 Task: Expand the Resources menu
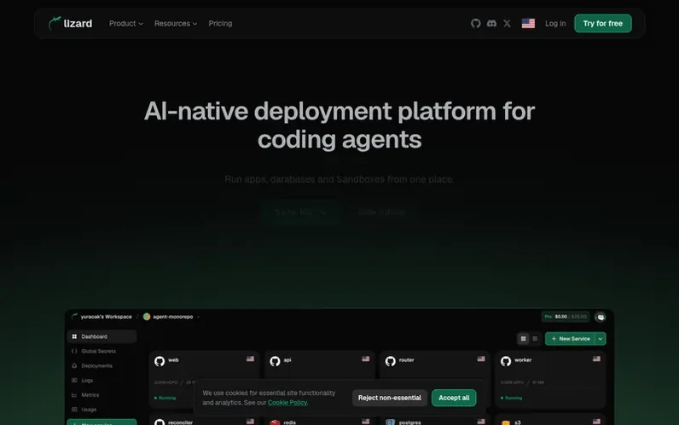(176, 23)
